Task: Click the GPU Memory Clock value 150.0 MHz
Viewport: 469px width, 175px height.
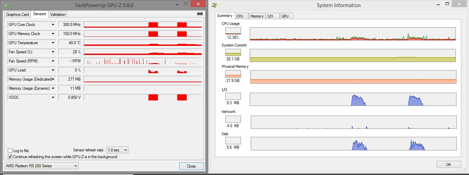Action: (x=70, y=34)
